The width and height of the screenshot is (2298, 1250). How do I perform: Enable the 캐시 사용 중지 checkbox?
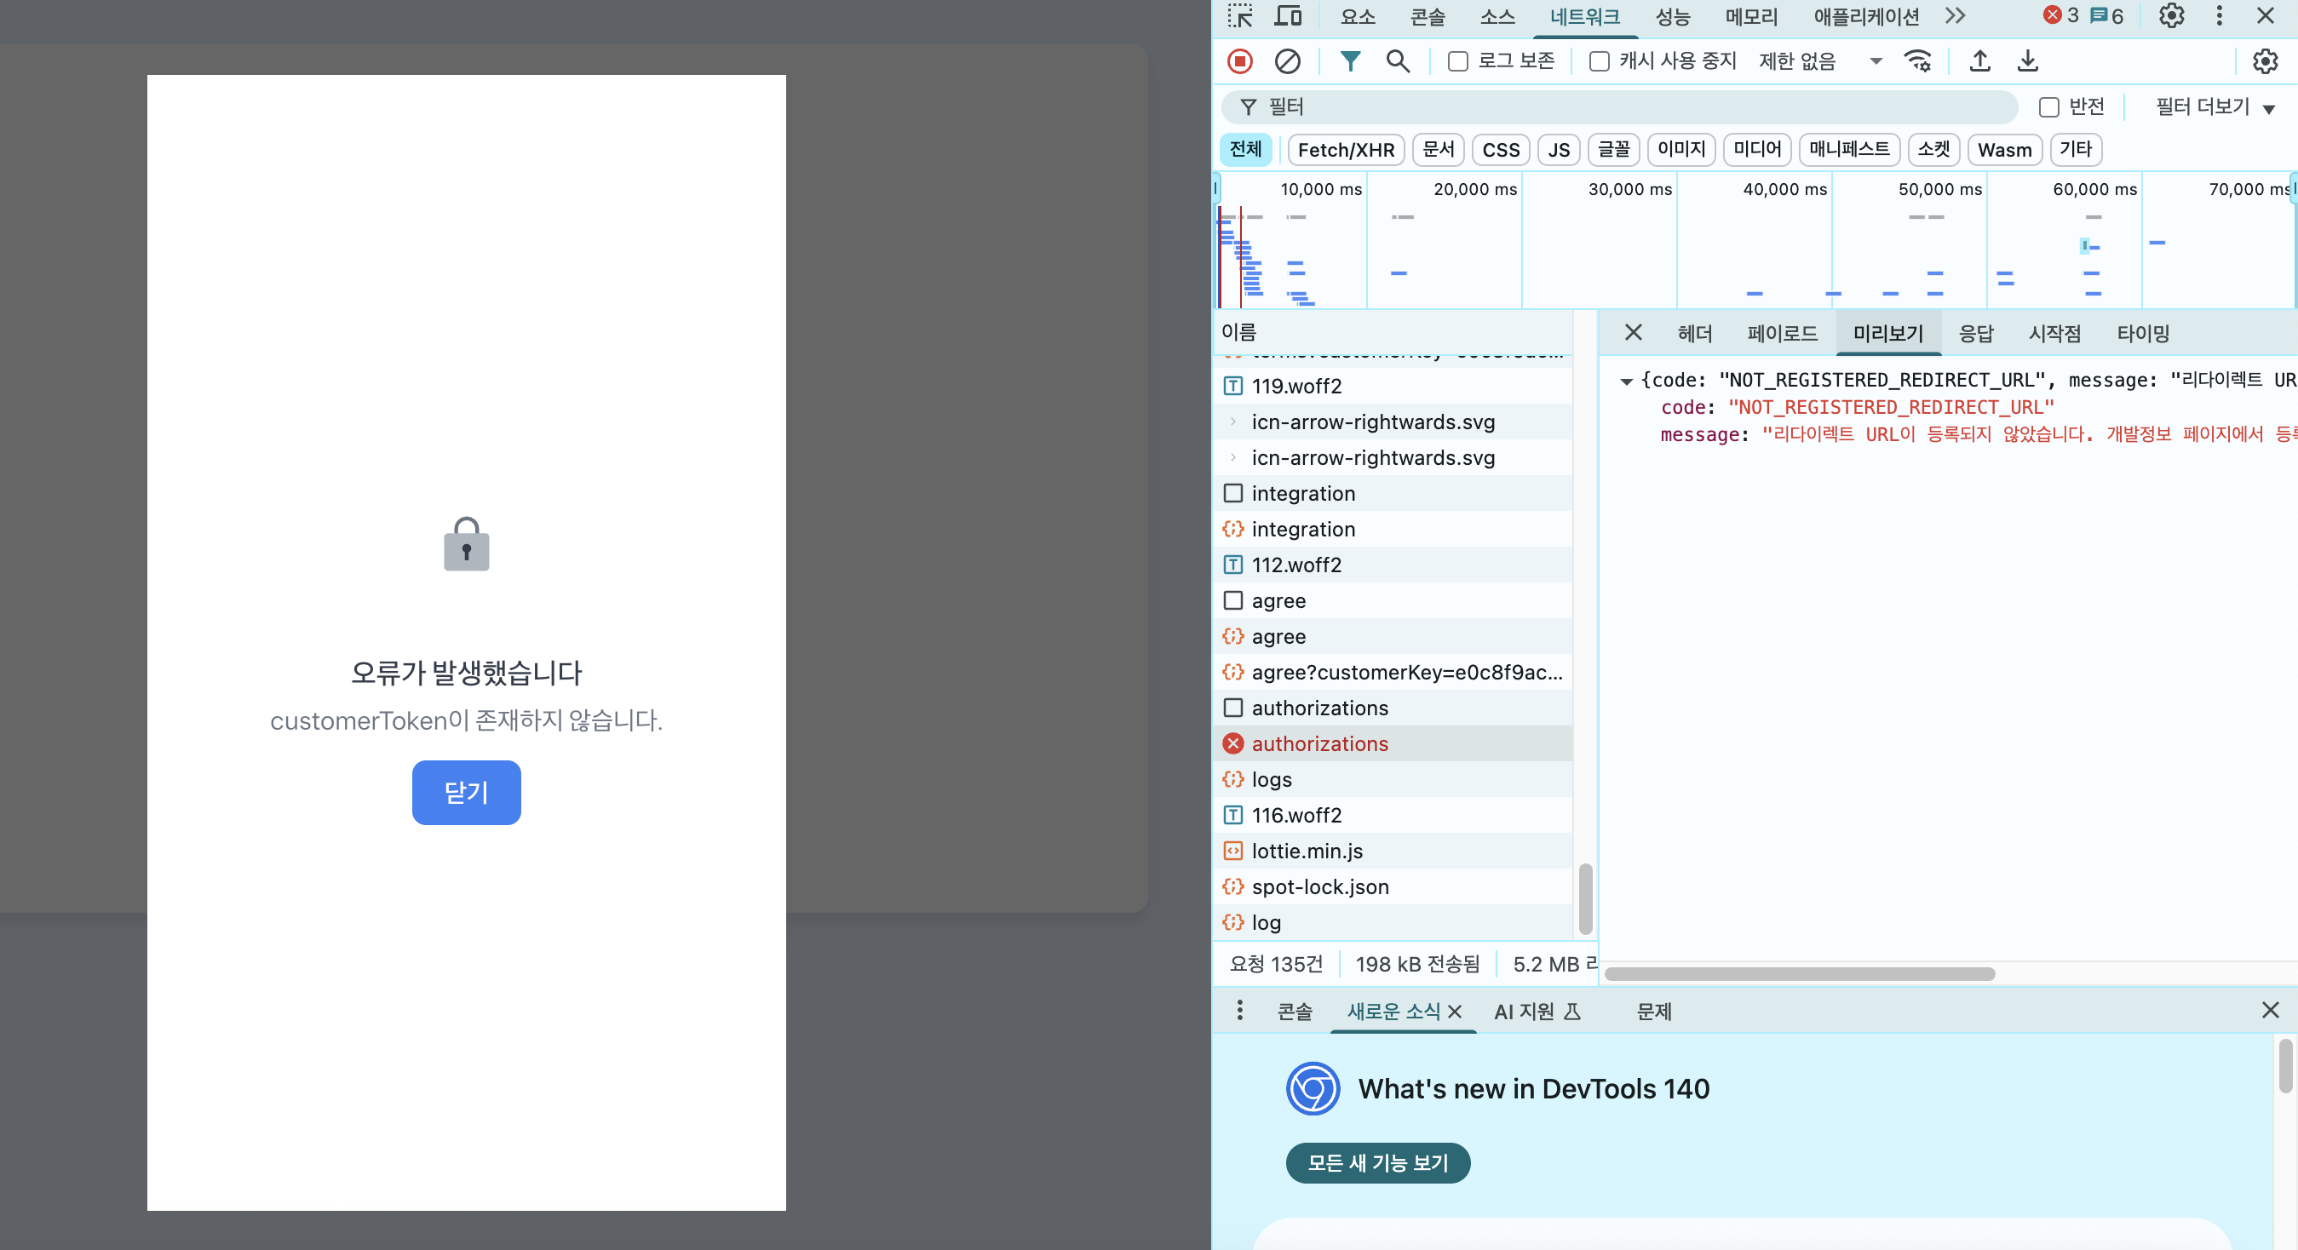(1599, 60)
